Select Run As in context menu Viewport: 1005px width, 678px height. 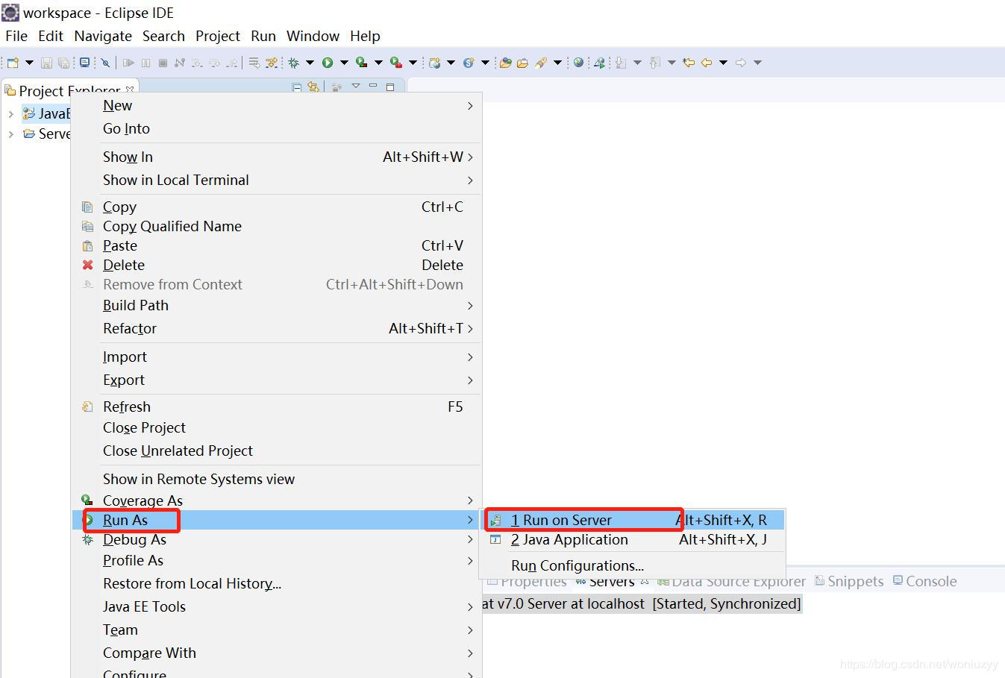(x=277, y=520)
